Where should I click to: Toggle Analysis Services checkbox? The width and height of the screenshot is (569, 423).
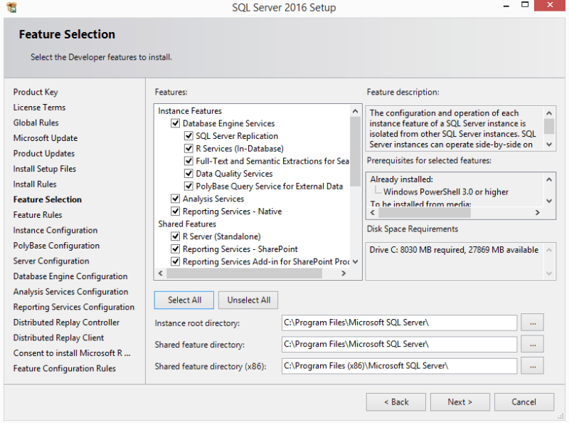175,199
